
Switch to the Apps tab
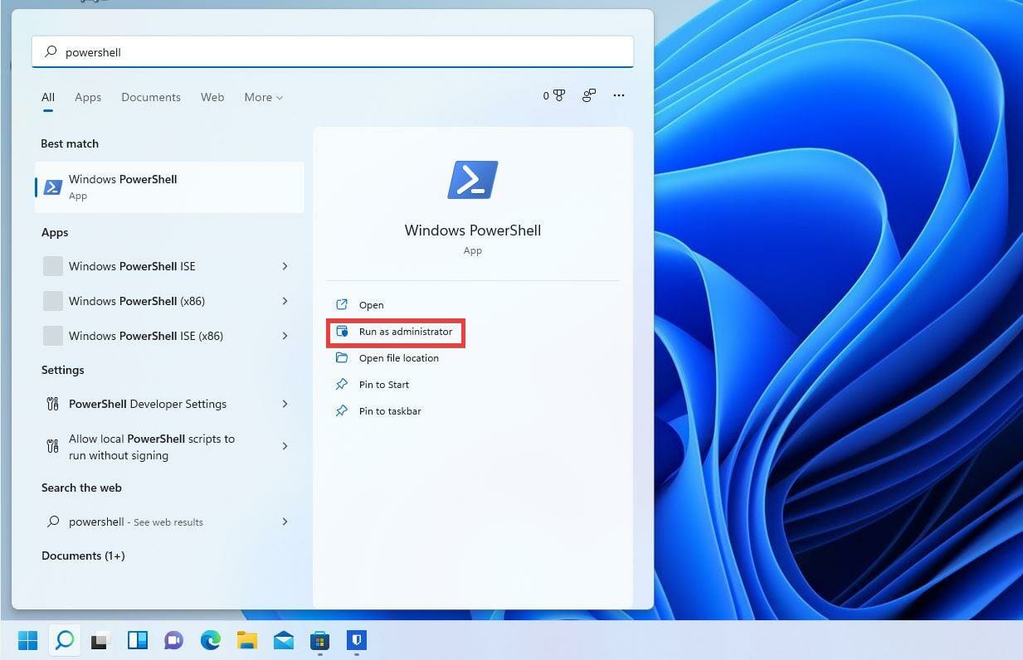pyautogui.click(x=88, y=97)
